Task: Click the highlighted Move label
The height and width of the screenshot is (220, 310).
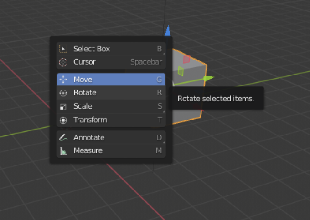Action: [x=83, y=80]
